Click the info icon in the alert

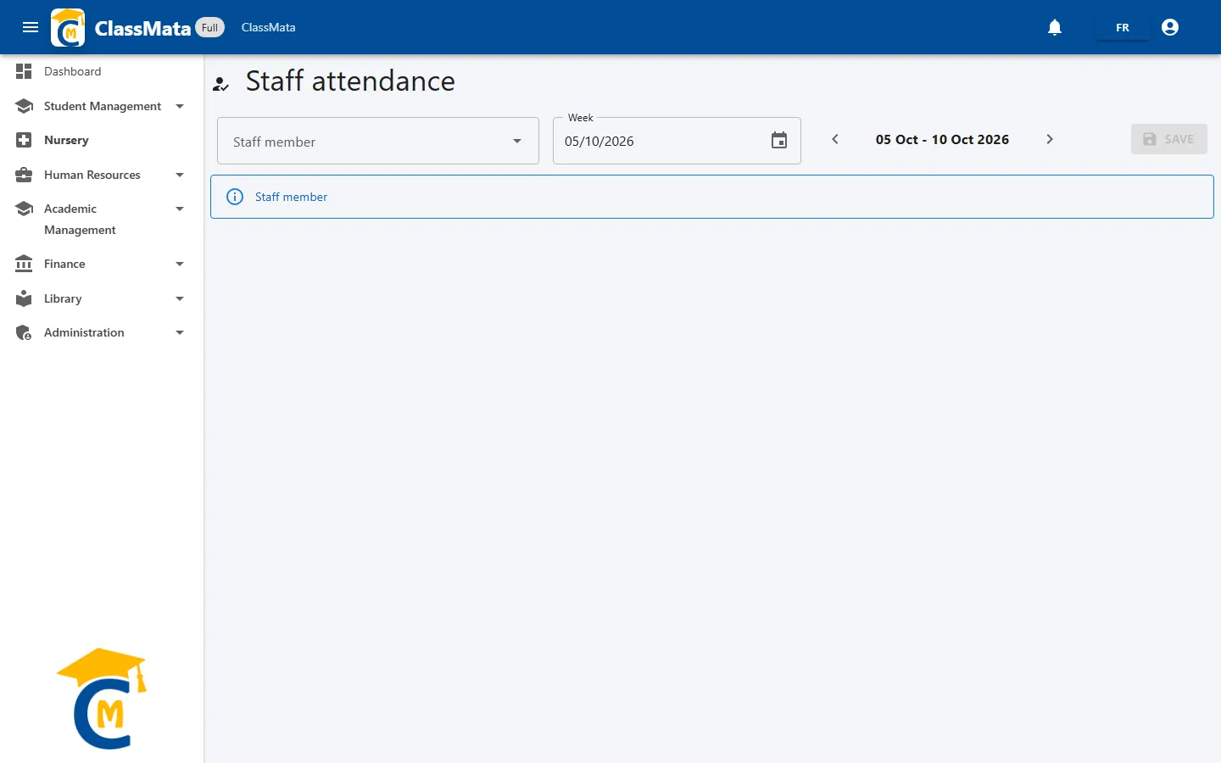(235, 197)
